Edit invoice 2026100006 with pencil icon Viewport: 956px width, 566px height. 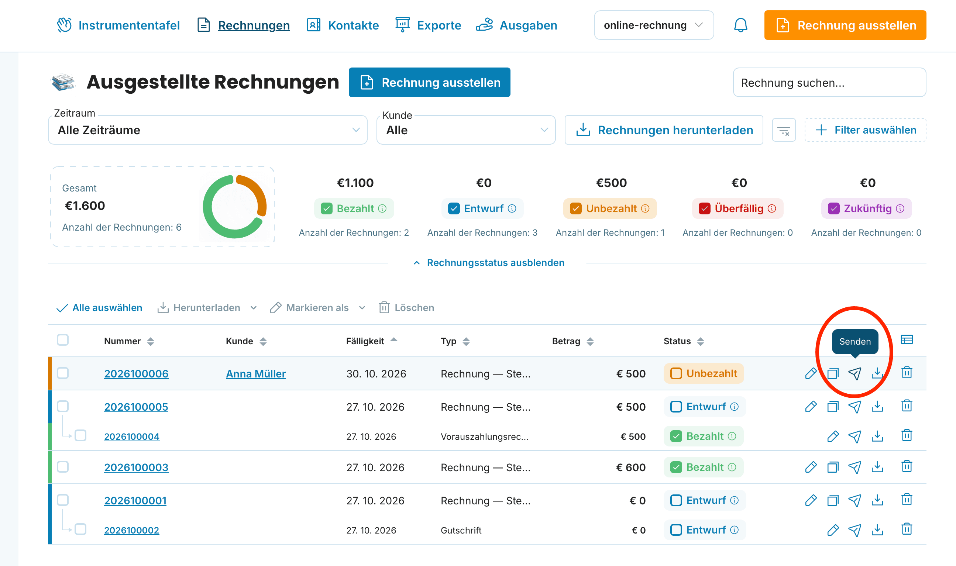tap(811, 373)
